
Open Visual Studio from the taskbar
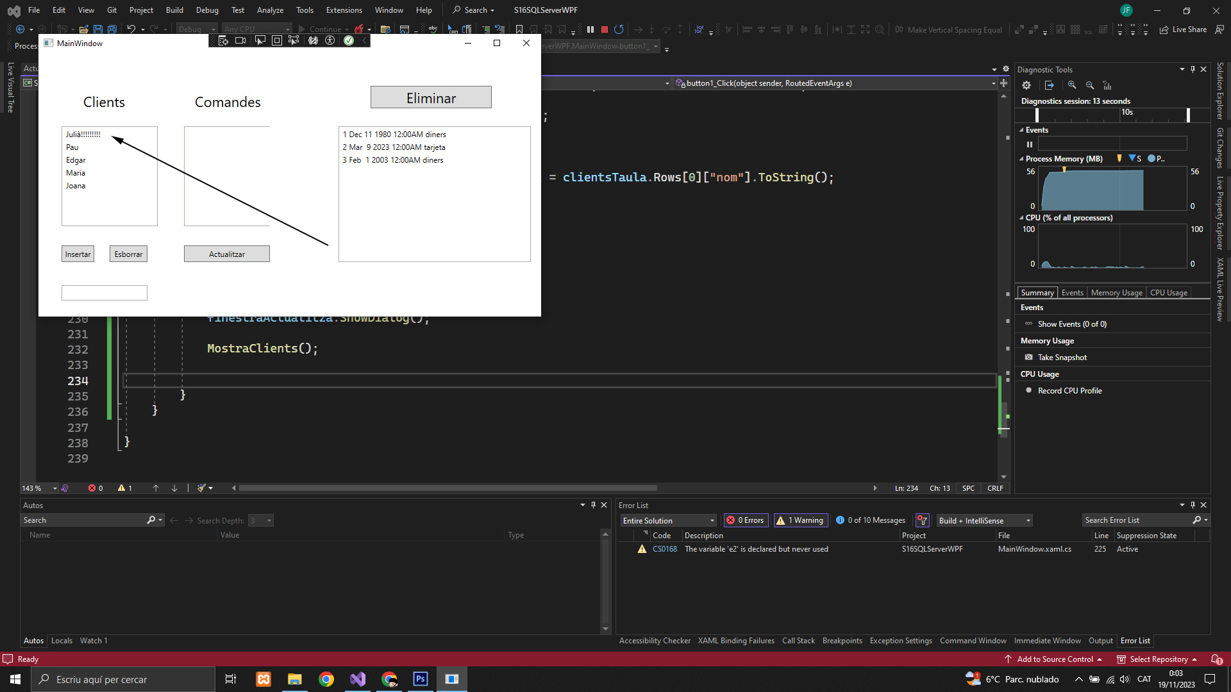tap(358, 679)
